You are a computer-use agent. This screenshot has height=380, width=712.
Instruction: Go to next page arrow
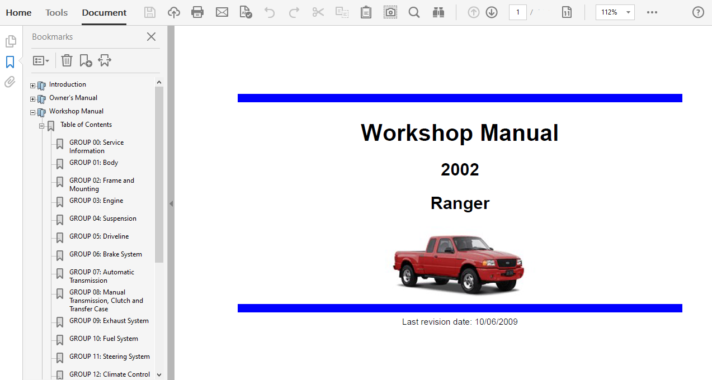tap(492, 12)
